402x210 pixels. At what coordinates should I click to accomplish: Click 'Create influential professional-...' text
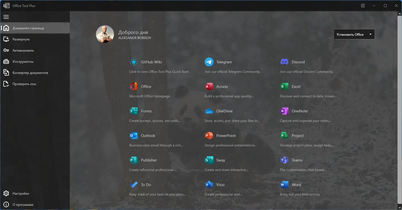point(153,170)
